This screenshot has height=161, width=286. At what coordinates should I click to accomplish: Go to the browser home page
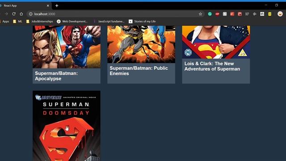point(21,14)
